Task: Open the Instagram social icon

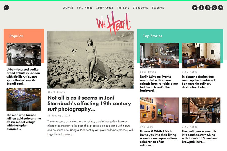Action: (208, 8)
